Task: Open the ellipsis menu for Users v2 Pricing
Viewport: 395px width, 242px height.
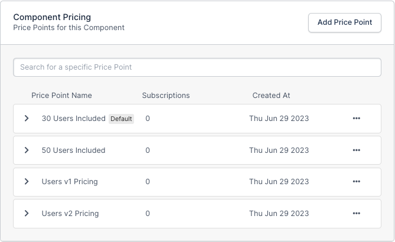Action: [x=356, y=214]
